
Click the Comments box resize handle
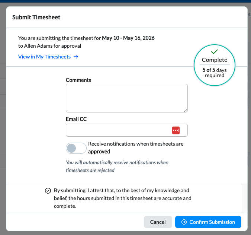(186, 111)
